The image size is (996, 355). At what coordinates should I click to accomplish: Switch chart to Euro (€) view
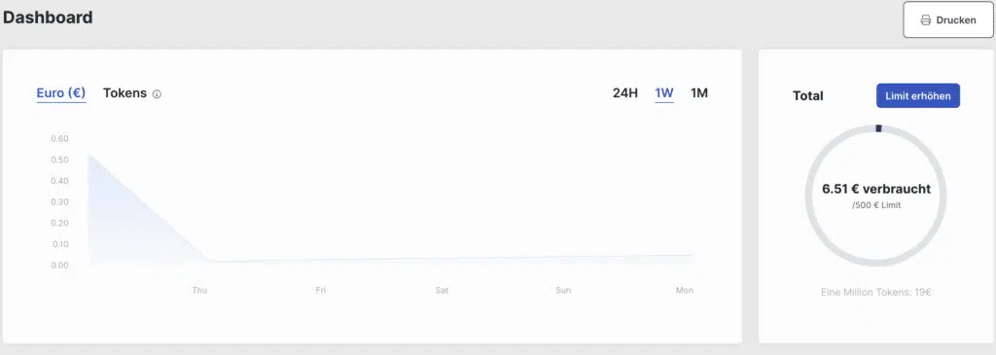pyautogui.click(x=61, y=93)
